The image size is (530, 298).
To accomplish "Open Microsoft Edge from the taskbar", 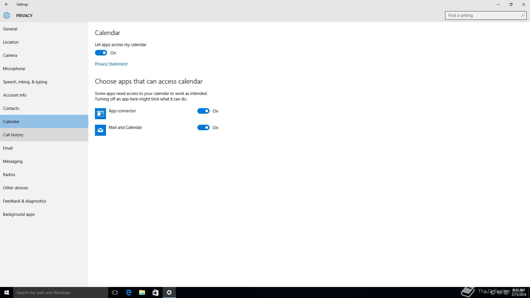I will (x=129, y=292).
